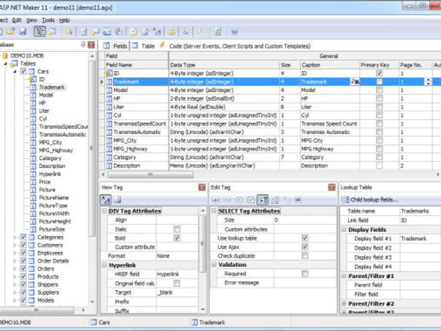441x331 pixels.
Task: Click the HREF field value Hyperlink
Action: (x=168, y=274)
